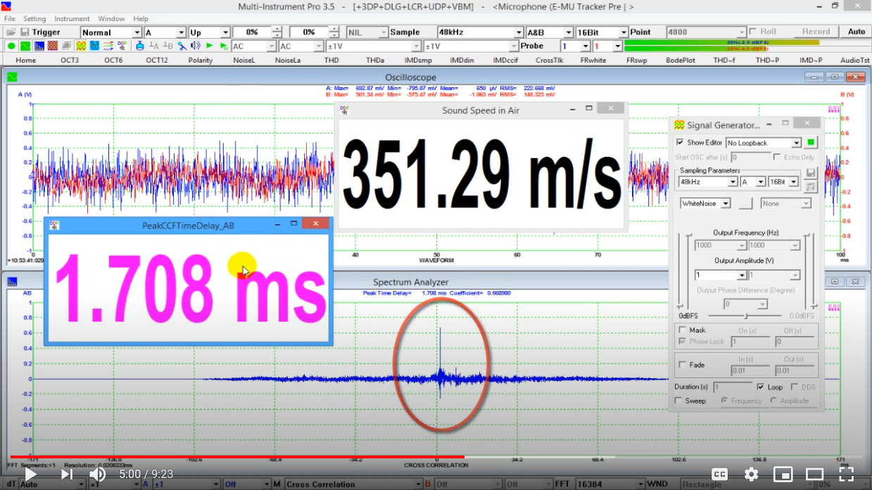Enable the Sweep checkbox

tap(679, 401)
